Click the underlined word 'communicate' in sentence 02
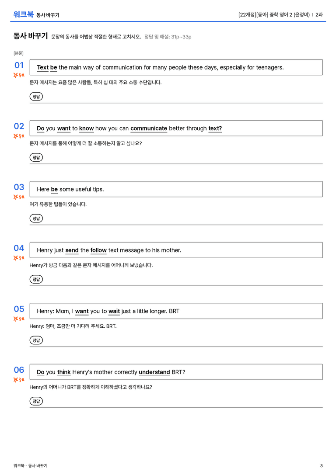This screenshot has width=336, height=475. pyautogui.click(x=149, y=128)
